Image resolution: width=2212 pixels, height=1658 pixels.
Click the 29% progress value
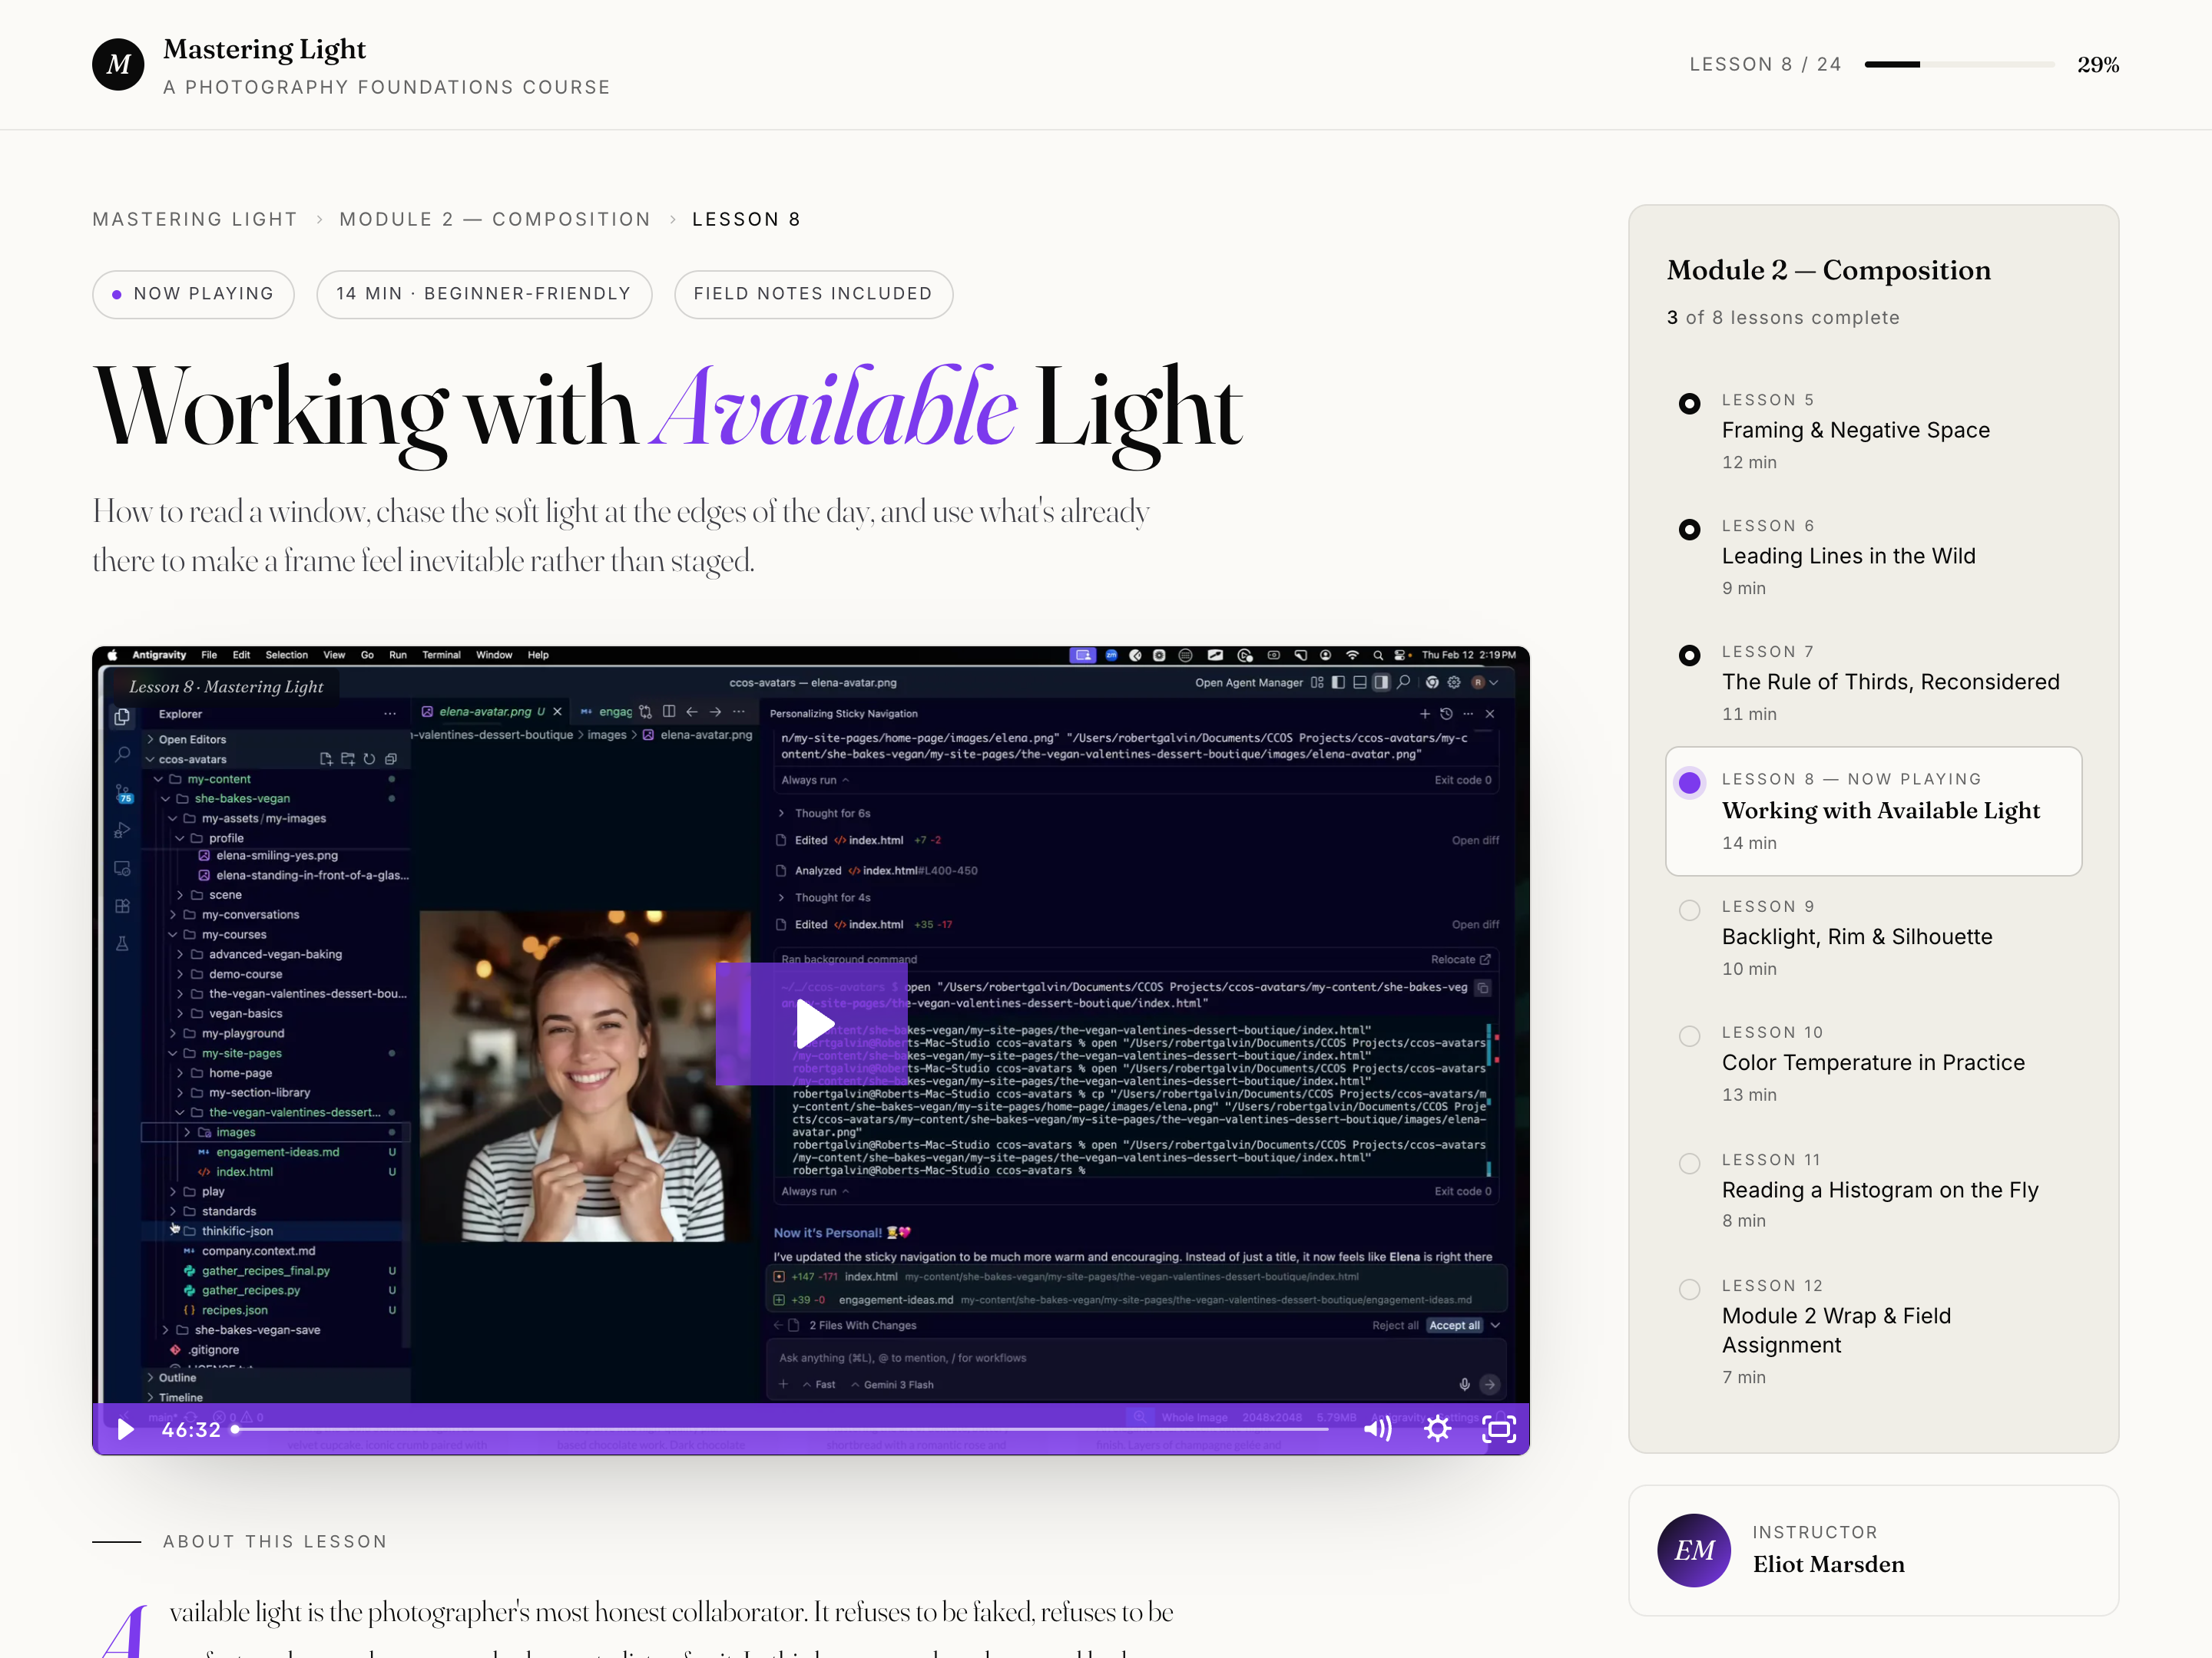point(2097,64)
